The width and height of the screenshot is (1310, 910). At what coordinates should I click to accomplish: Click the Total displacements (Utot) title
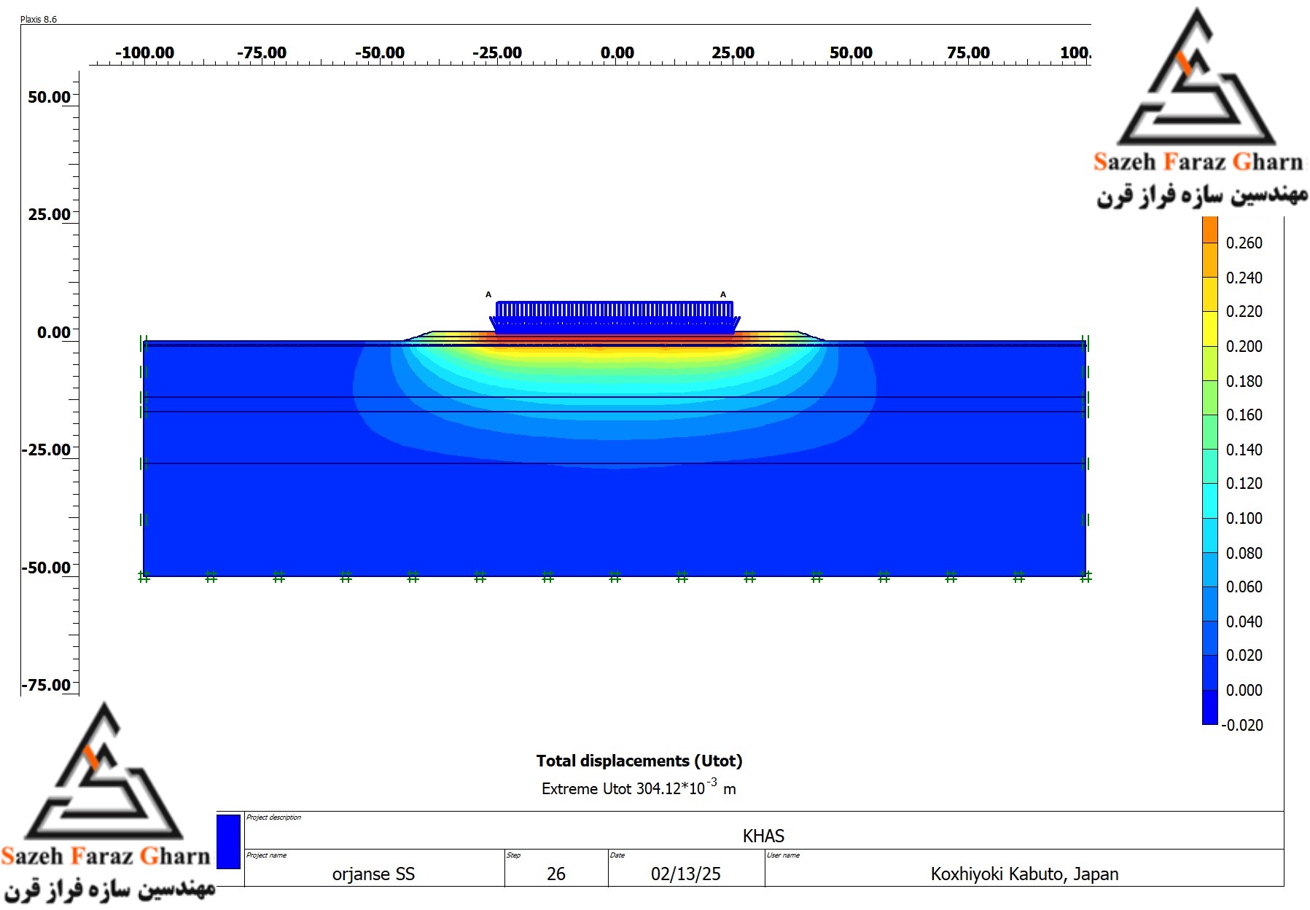click(639, 761)
